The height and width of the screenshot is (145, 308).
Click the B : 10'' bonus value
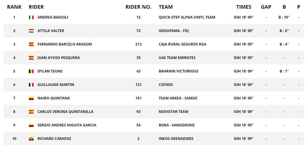click(284, 17)
